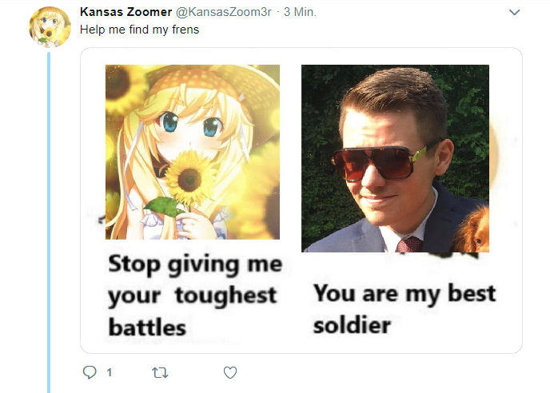This screenshot has width=550, height=393.
Task: Select the tweet text Help me find my frens
Action: (x=139, y=30)
